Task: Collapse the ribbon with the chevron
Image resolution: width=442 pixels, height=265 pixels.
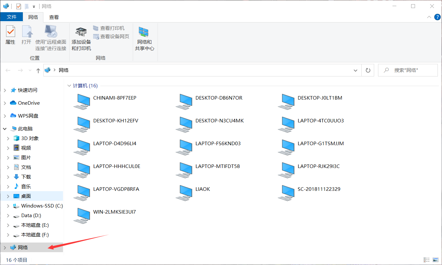Action: point(429,17)
